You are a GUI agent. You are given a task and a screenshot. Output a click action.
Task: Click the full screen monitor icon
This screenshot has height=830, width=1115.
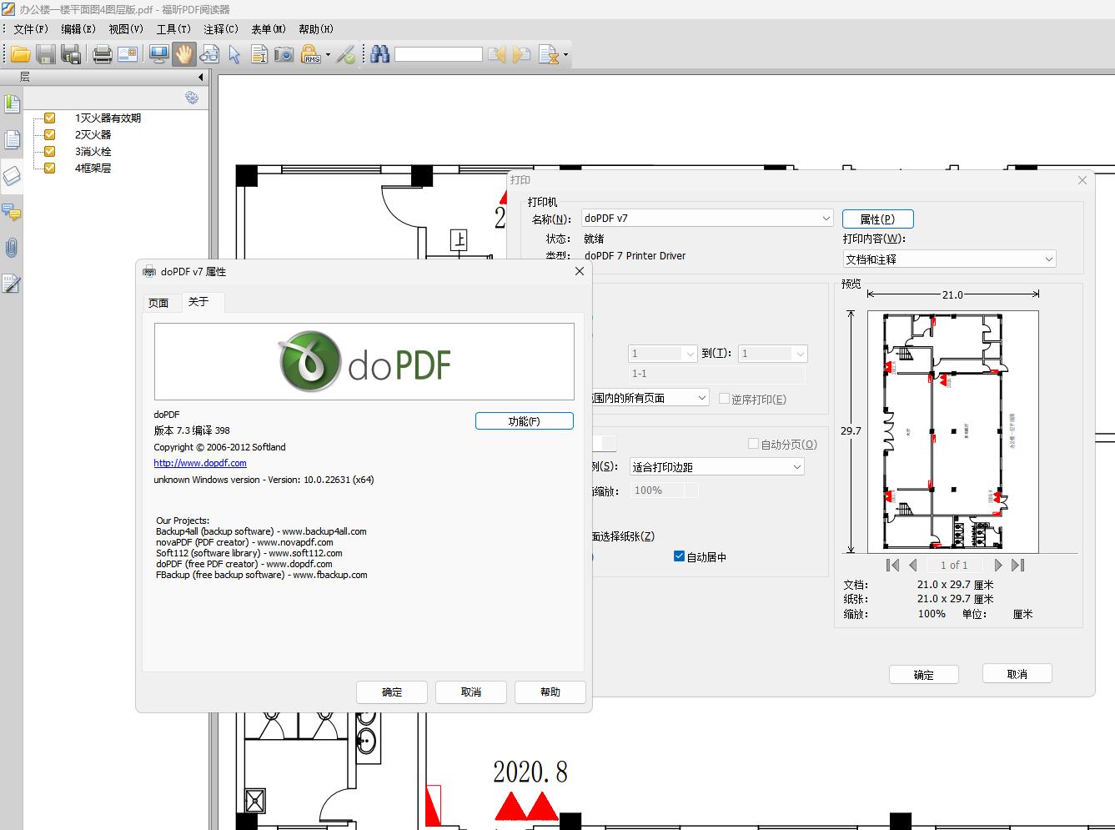point(158,55)
